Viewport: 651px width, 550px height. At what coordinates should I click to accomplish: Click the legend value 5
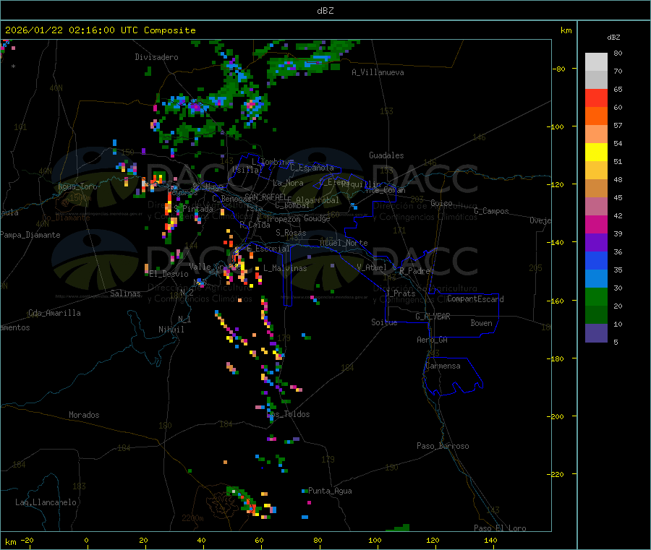(x=616, y=342)
